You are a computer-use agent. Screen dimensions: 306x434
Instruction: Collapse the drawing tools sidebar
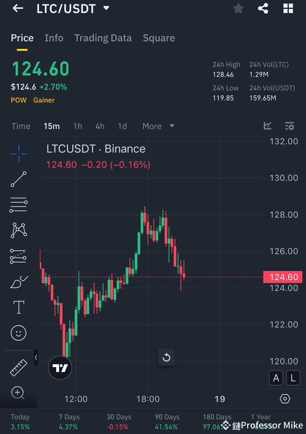[36, 357]
